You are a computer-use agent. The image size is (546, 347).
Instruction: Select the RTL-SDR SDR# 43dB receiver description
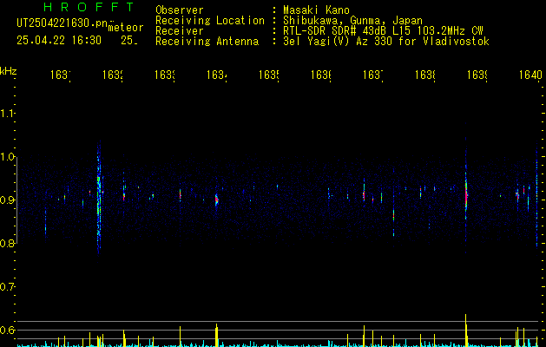(x=383, y=31)
